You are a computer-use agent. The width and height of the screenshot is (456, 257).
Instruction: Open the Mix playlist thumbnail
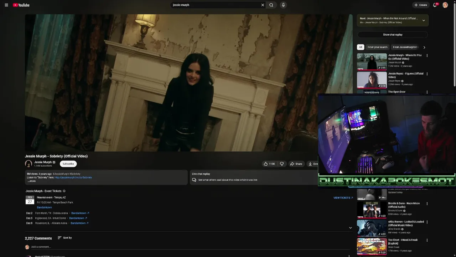tap(372, 194)
